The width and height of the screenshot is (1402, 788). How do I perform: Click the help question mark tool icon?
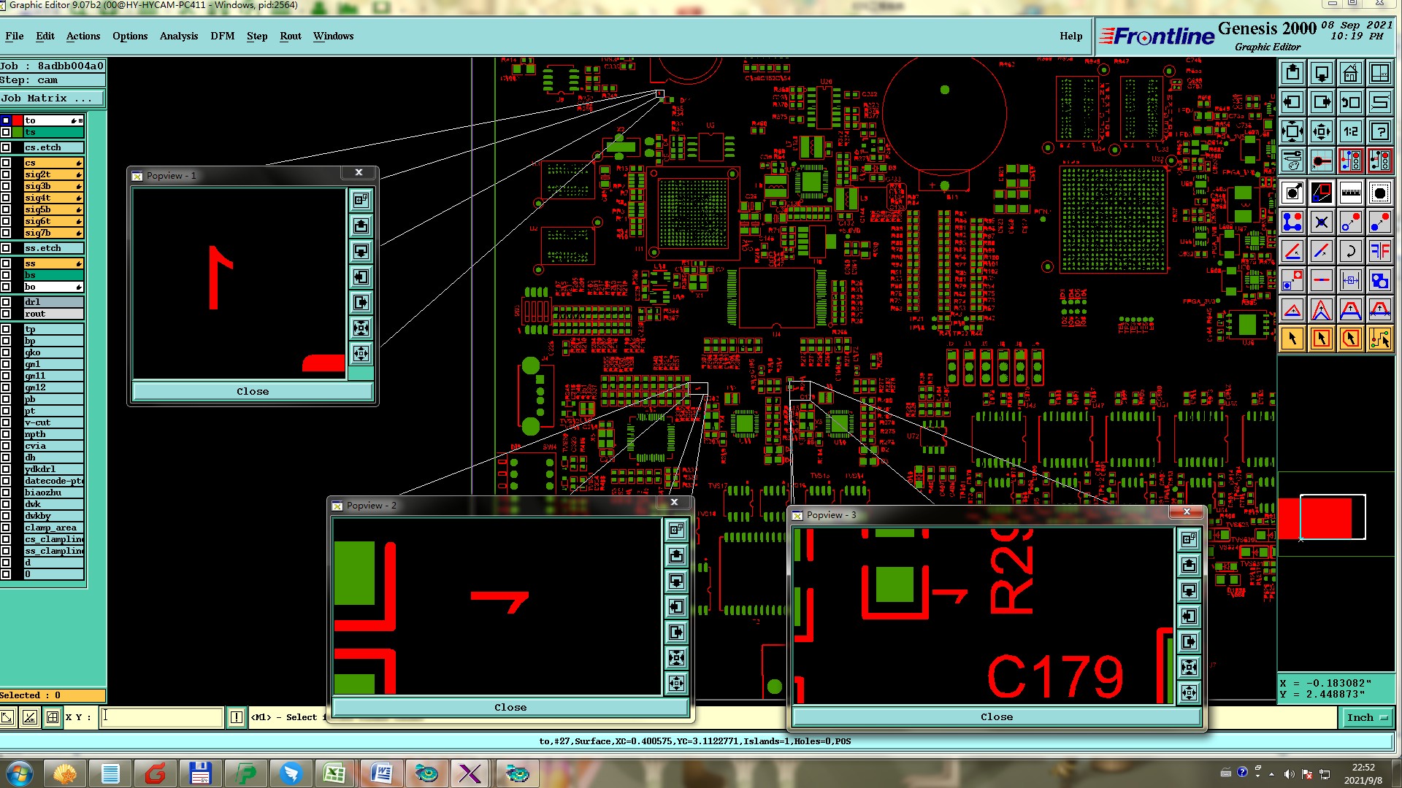[x=1379, y=132]
